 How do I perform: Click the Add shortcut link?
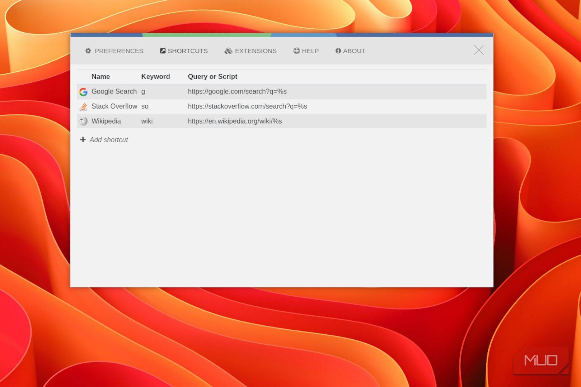tap(109, 140)
